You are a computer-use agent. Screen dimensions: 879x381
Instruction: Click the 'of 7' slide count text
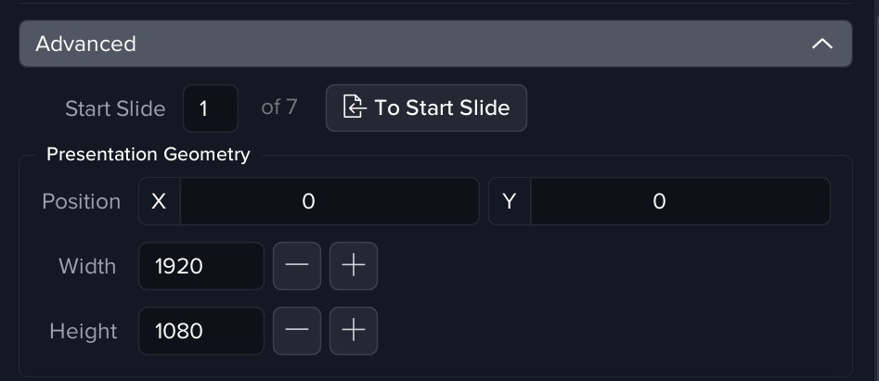coord(279,108)
